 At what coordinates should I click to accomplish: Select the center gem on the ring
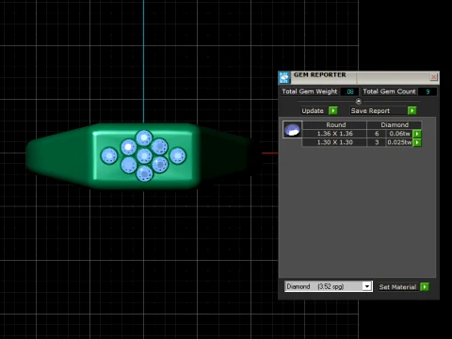pyautogui.click(x=144, y=156)
